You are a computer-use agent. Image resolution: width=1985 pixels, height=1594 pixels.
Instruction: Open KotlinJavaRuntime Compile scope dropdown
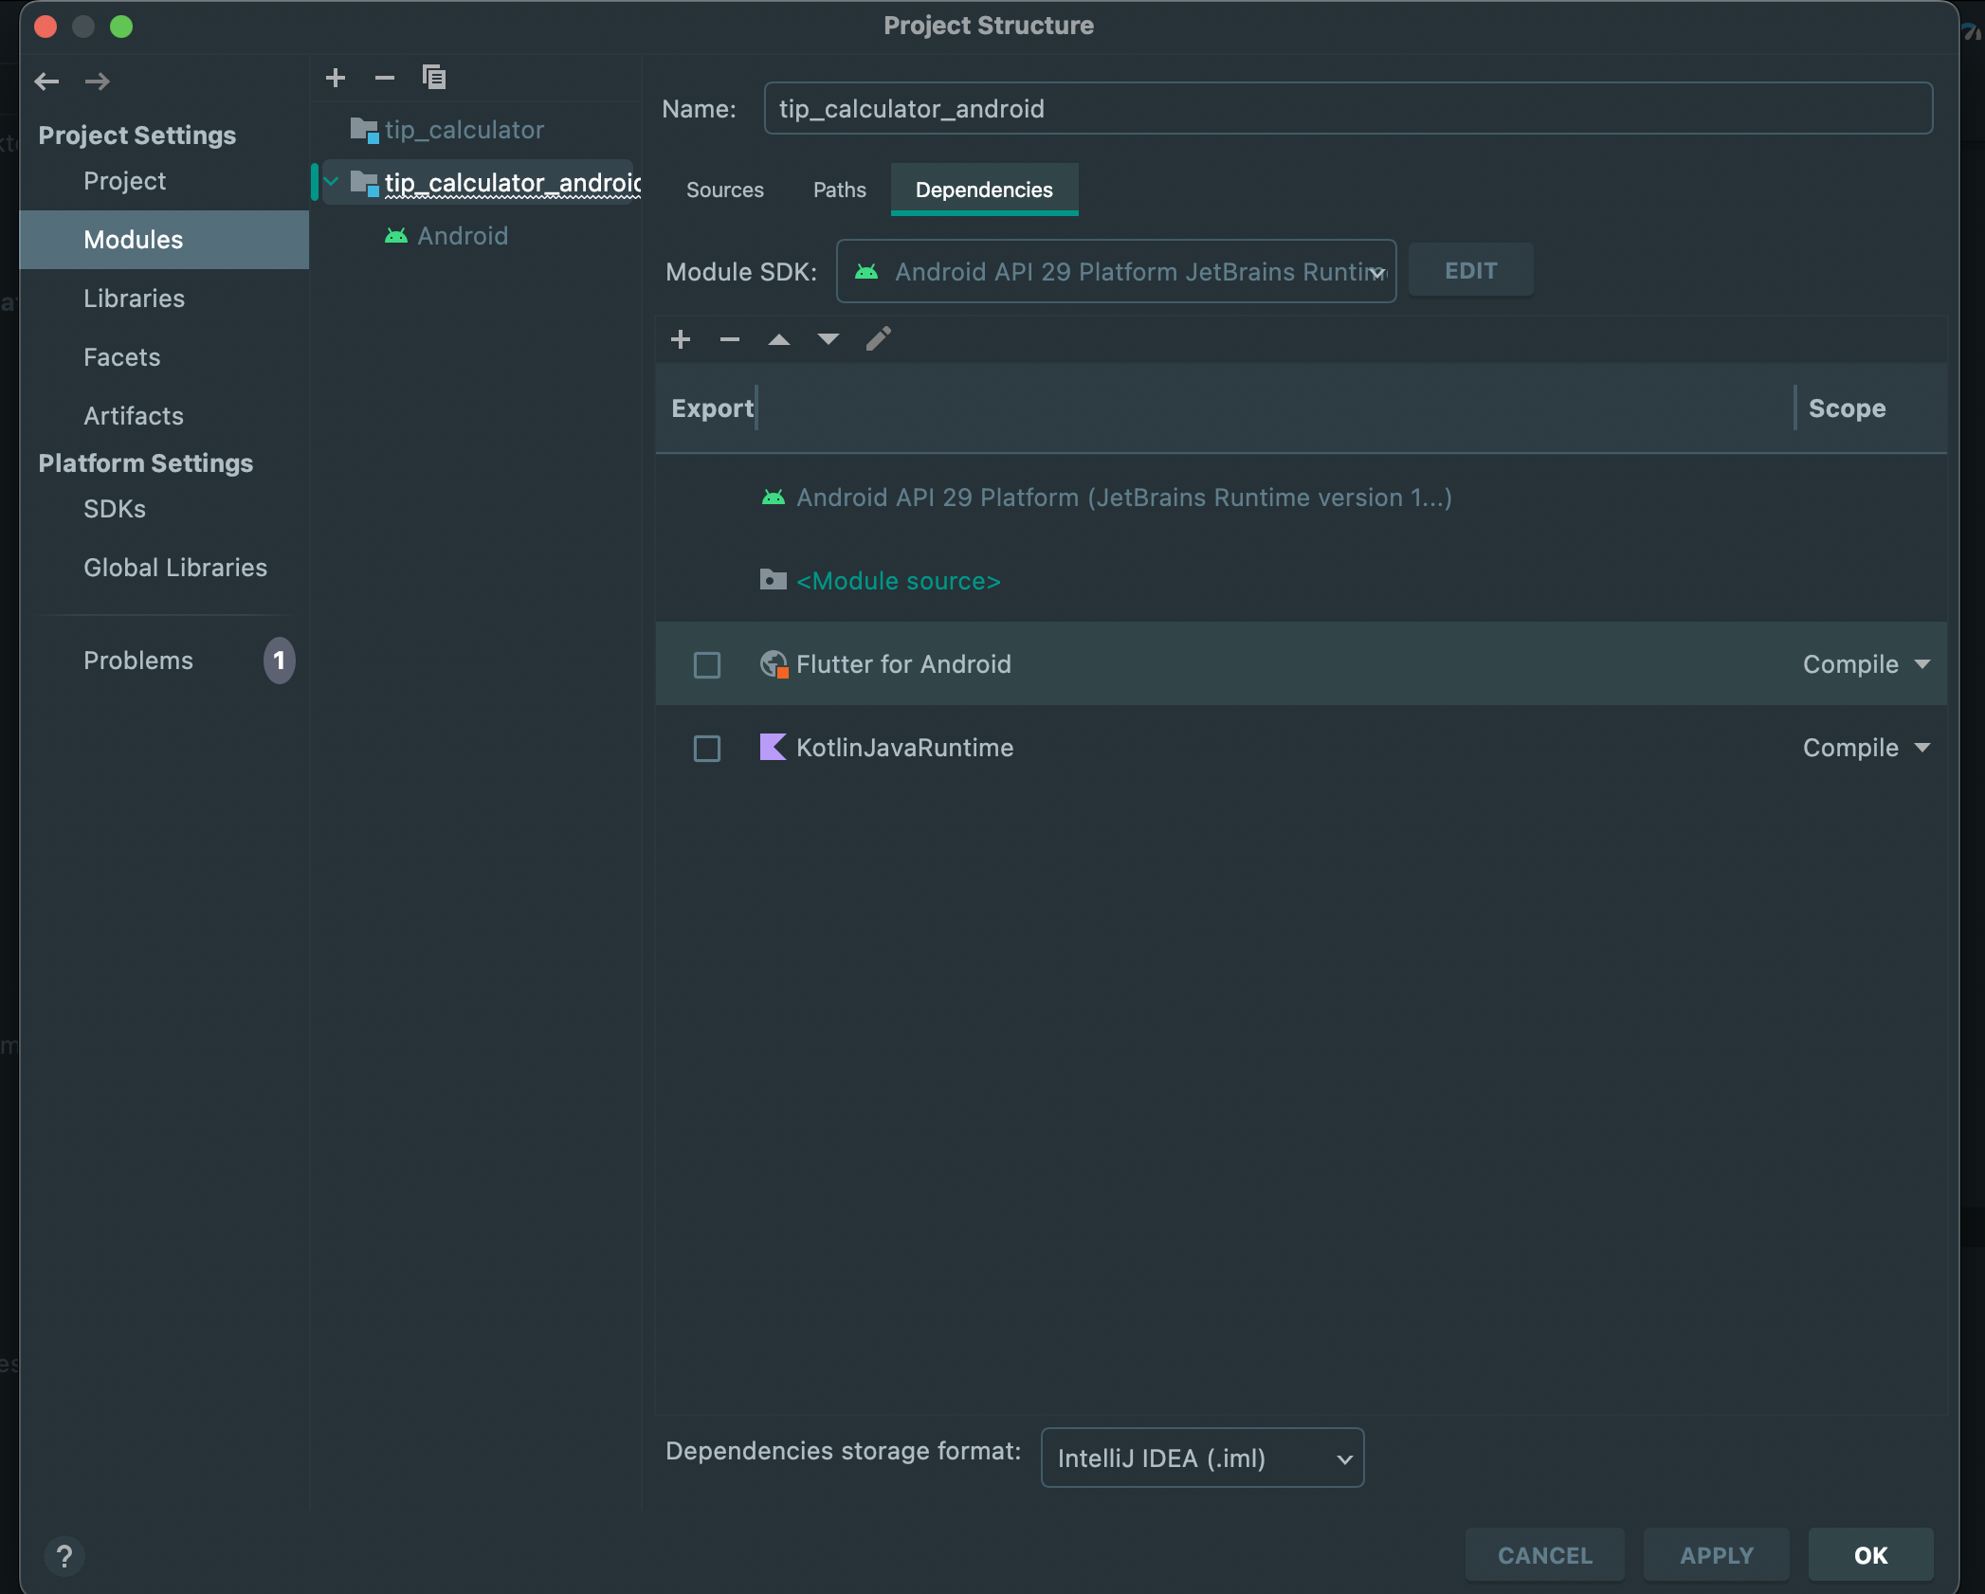tap(1866, 748)
